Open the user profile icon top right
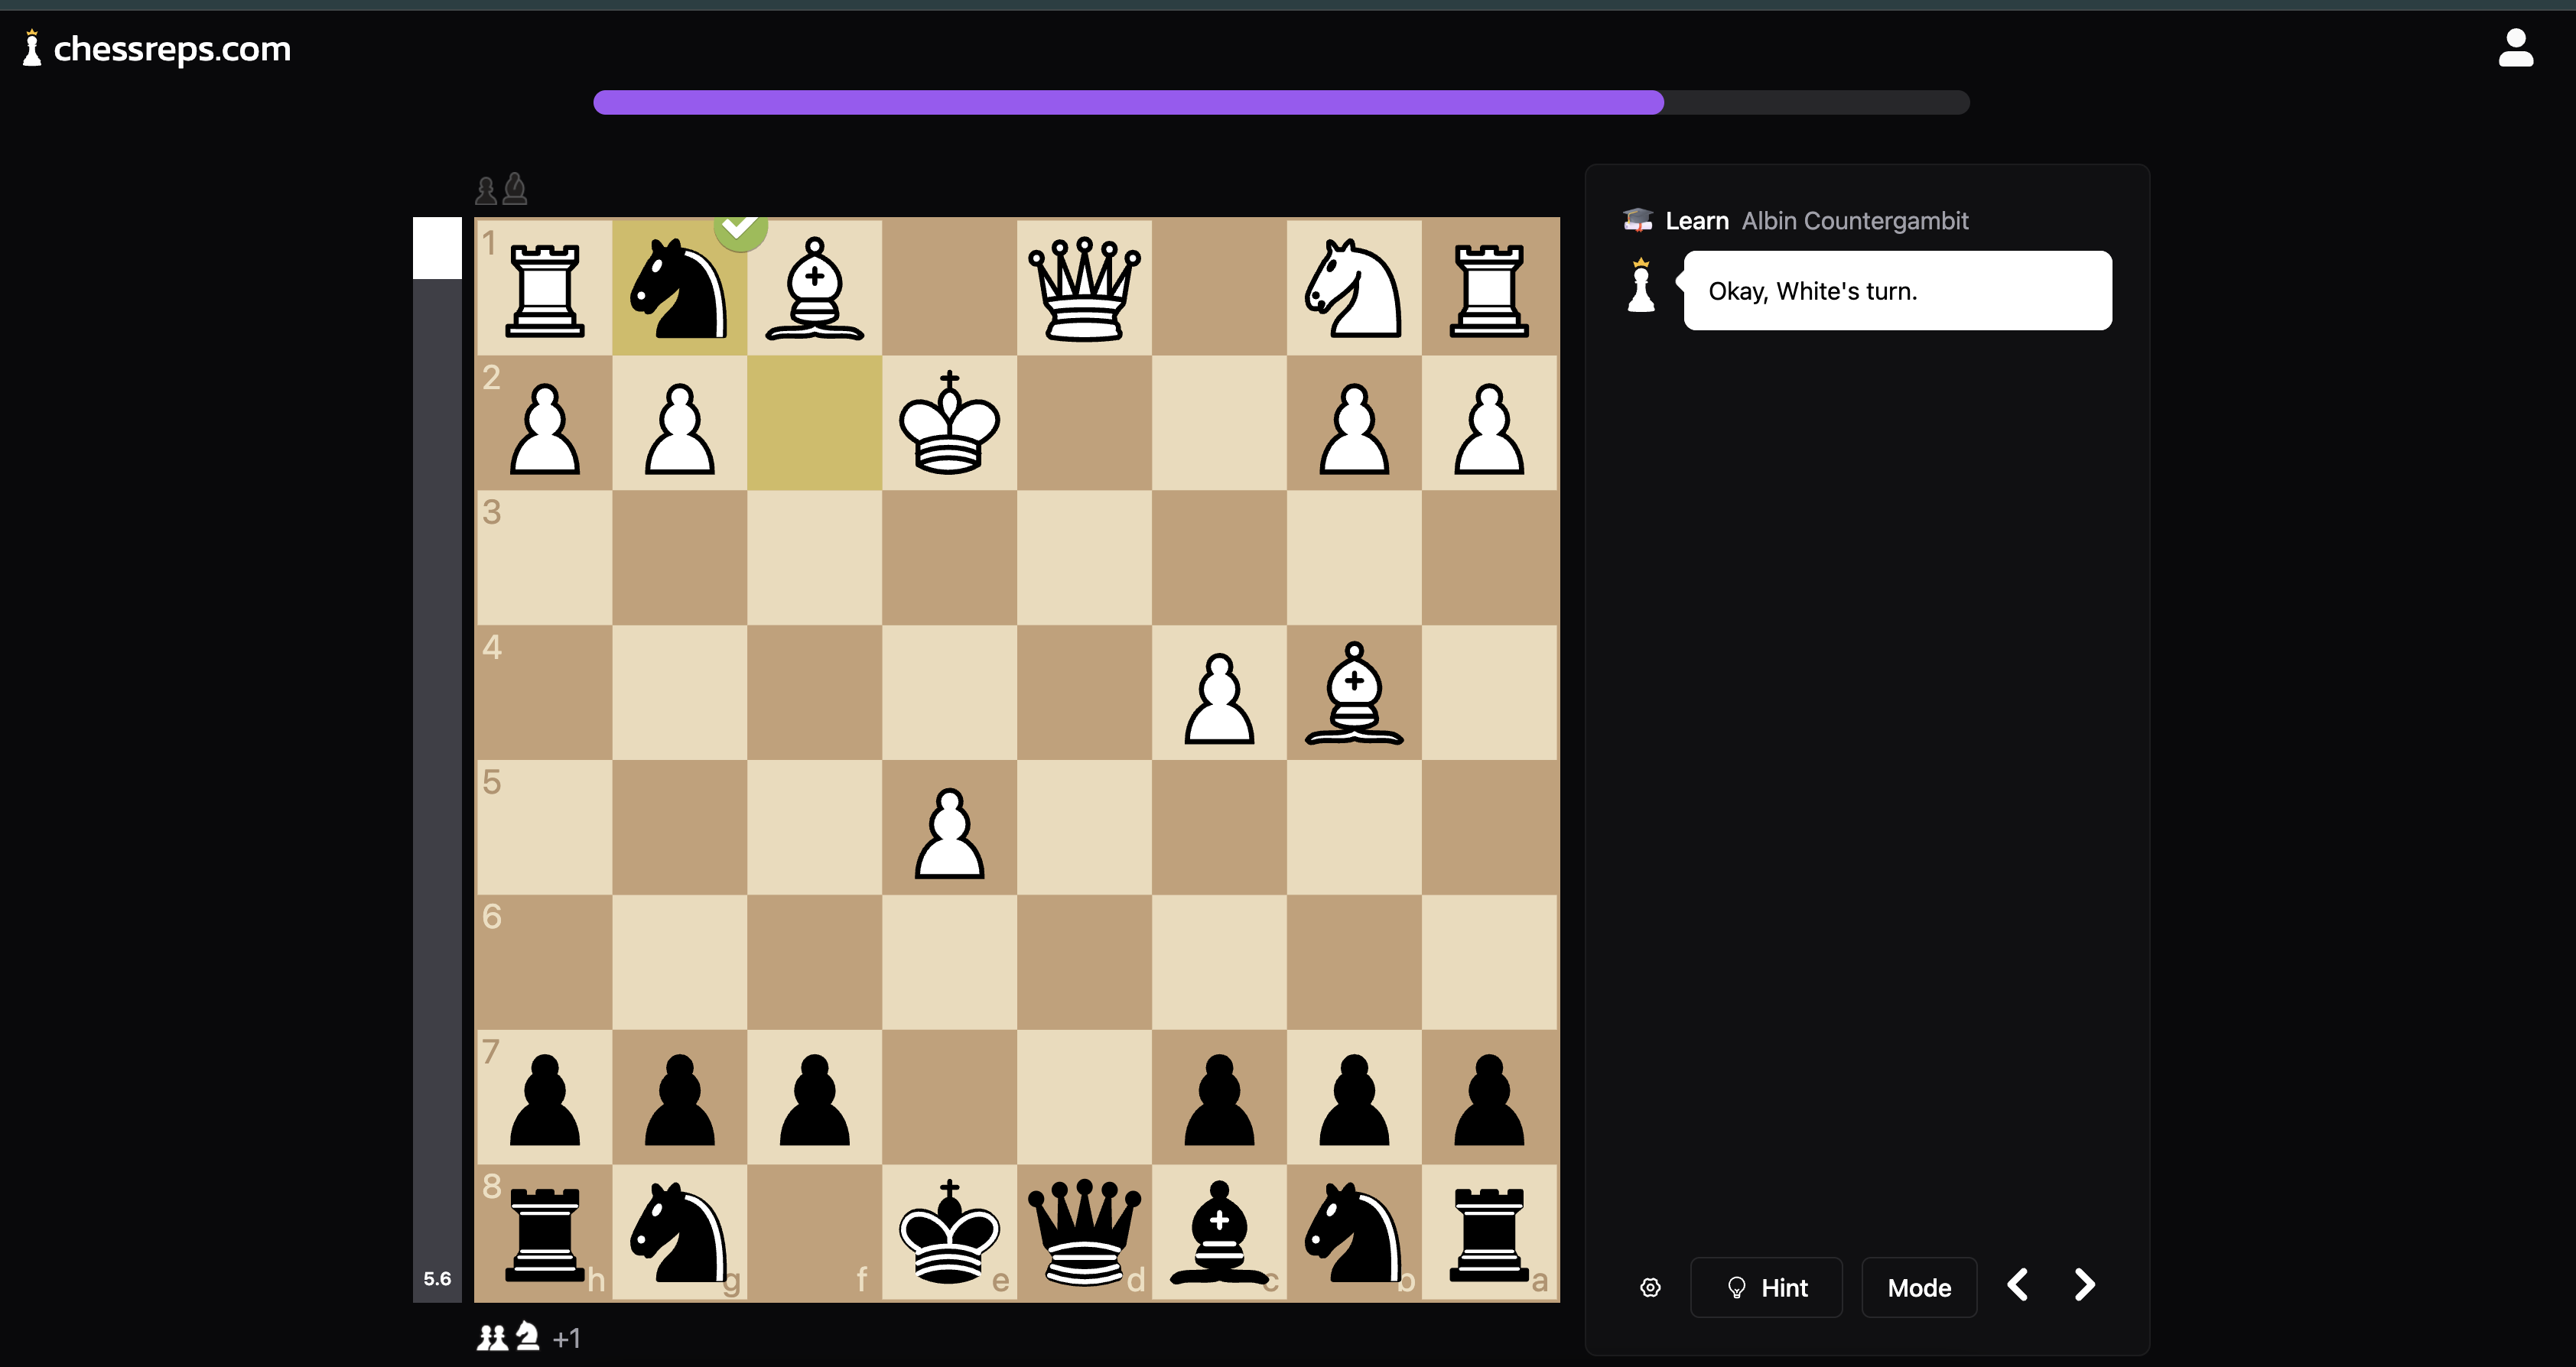Screen dimensions: 2576x1367 [x=2516, y=47]
